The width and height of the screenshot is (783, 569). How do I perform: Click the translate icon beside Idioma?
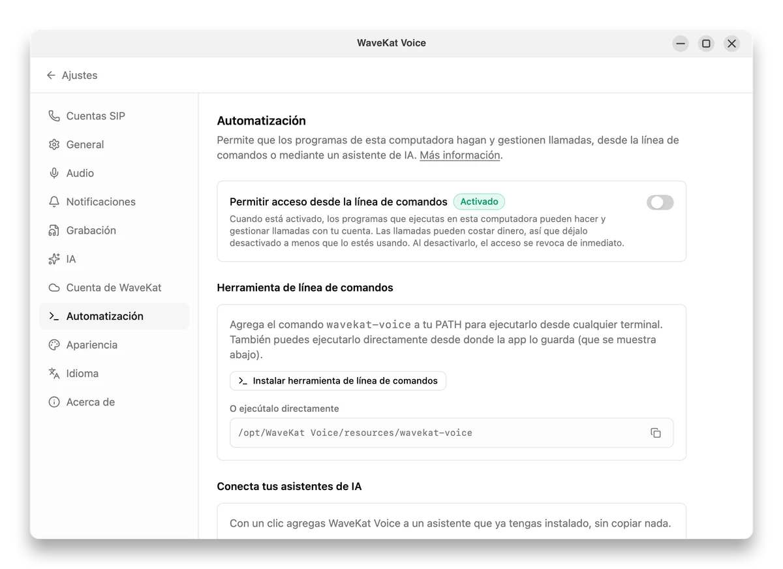[x=54, y=374]
